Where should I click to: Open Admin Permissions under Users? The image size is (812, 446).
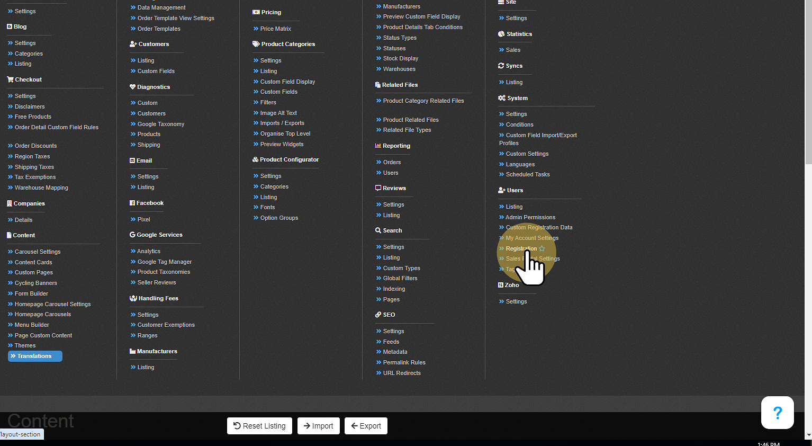tap(530, 217)
